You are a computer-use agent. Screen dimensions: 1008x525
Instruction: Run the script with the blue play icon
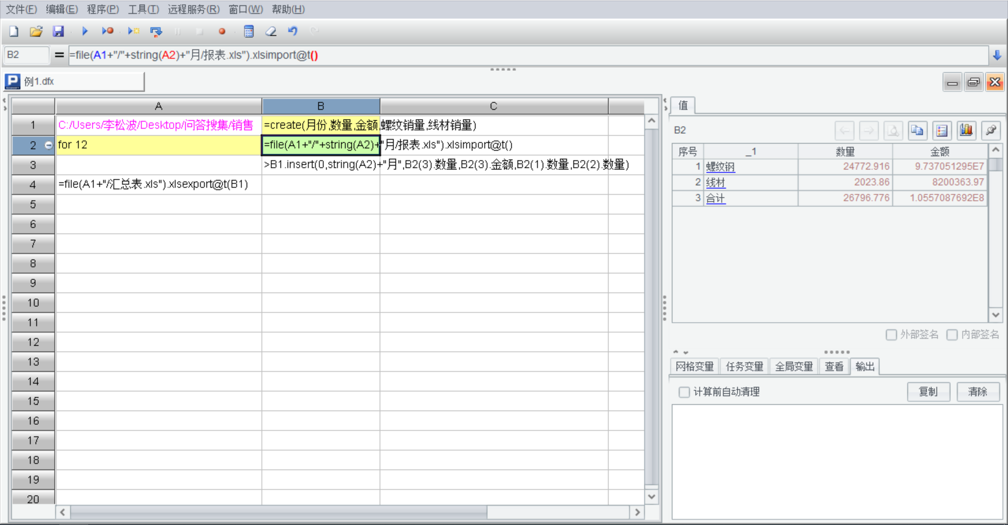[85, 31]
